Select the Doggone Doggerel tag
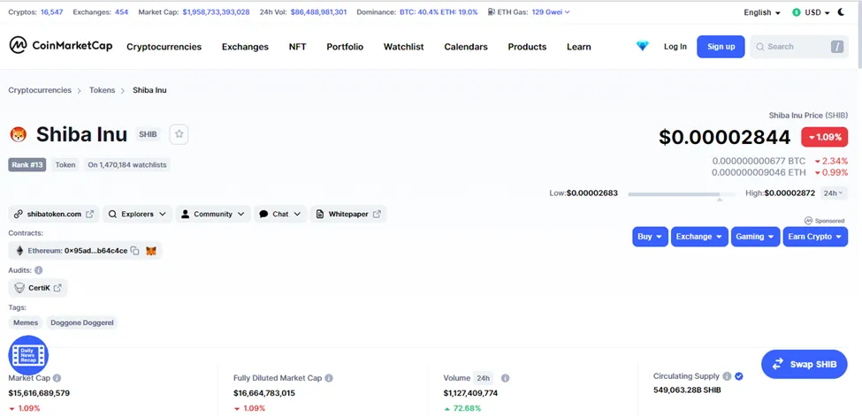Screen dimensions: 862x416 82,322
